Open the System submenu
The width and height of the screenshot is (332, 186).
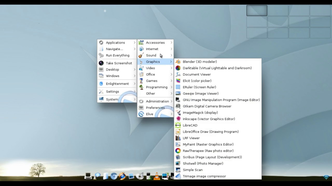pyautogui.click(x=117, y=99)
